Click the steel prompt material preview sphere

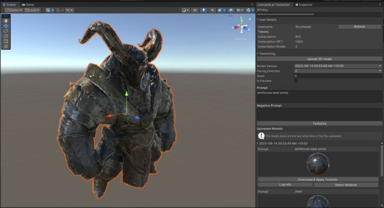318,201
